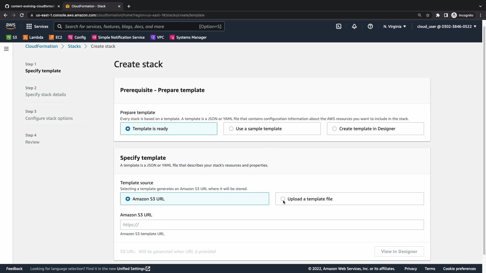Screen dimensions: 486x273
Task: Open the Systems Manager favorites shortcut
Action: click(188, 37)
